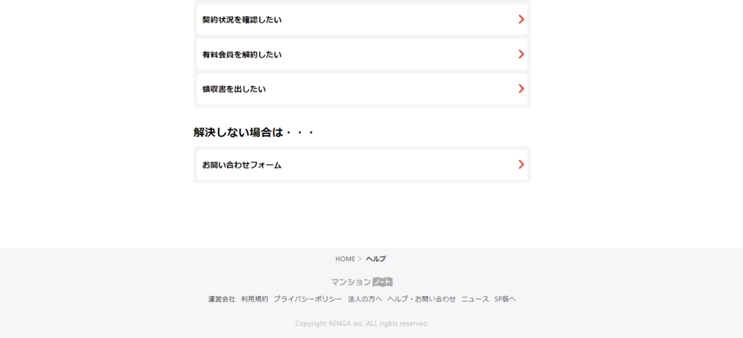Screen dimensions: 743x338
Task: Open the 領収書を出したい help item
Action: 362,89
